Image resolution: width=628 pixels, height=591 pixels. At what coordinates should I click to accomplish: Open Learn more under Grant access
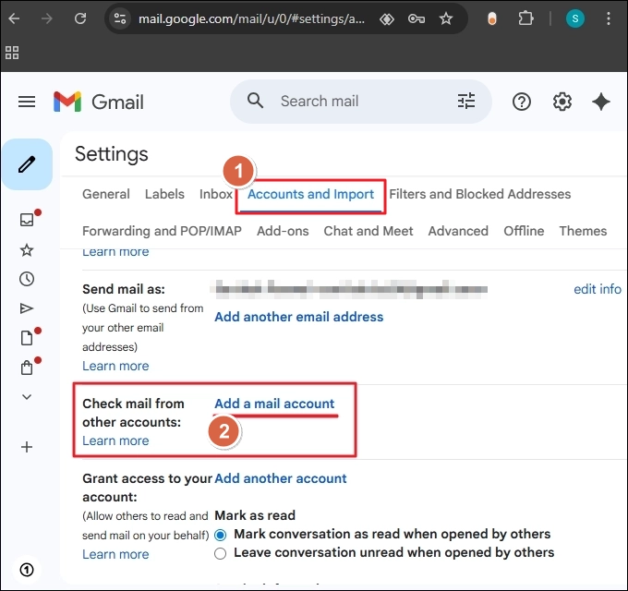coord(115,554)
